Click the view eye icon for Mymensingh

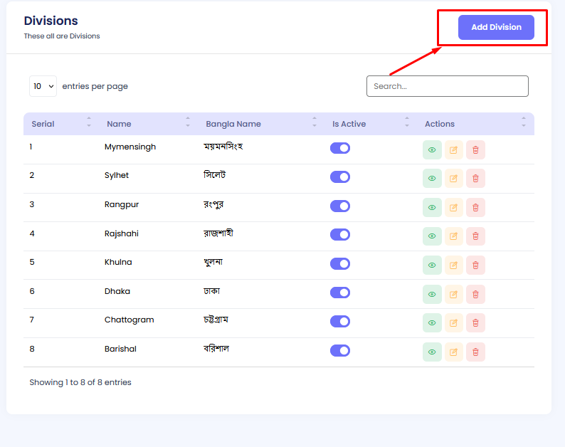click(x=432, y=149)
